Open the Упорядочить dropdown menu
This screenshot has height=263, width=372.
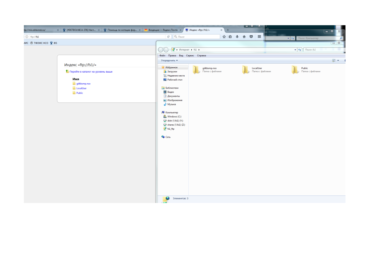(169, 60)
